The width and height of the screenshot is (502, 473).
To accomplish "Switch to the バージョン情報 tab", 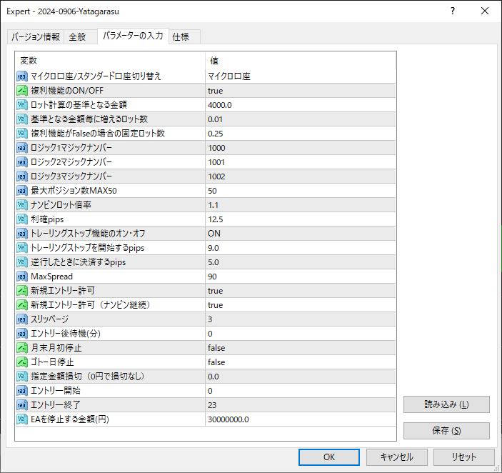I will click(x=36, y=37).
